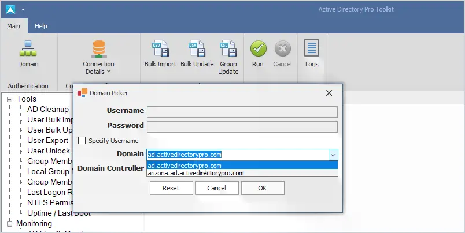Open the Domain authentication tool

(28, 54)
